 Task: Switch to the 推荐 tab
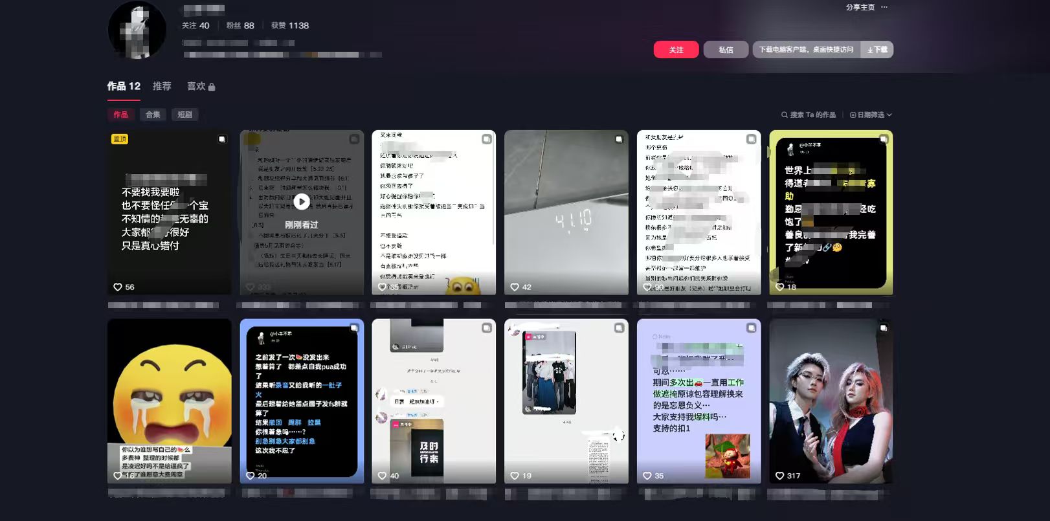[x=162, y=86]
